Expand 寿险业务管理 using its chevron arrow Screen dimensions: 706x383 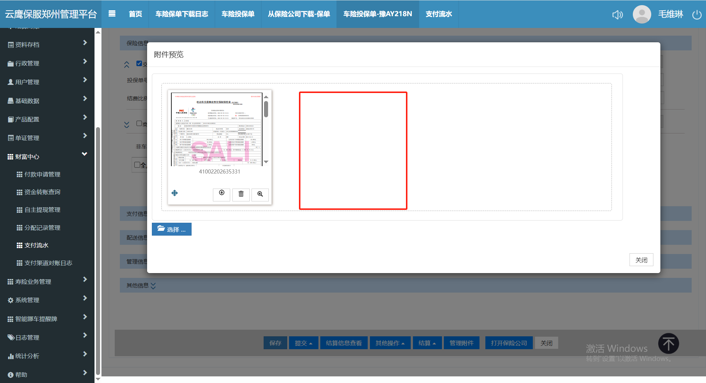tap(85, 279)
